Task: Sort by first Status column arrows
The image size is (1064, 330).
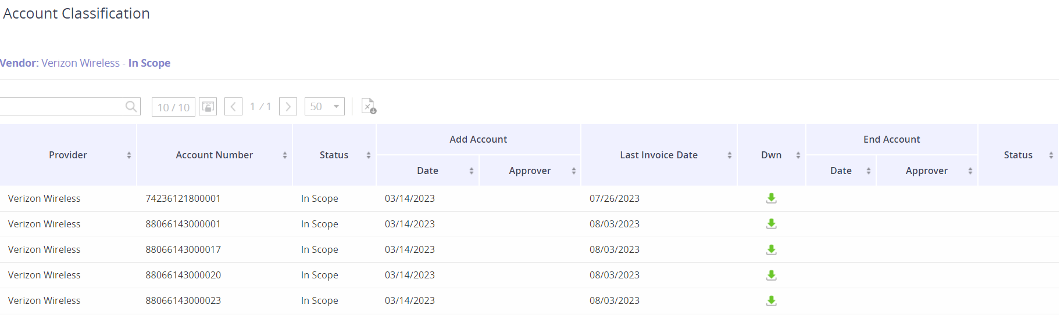Action: coord(369,155)
